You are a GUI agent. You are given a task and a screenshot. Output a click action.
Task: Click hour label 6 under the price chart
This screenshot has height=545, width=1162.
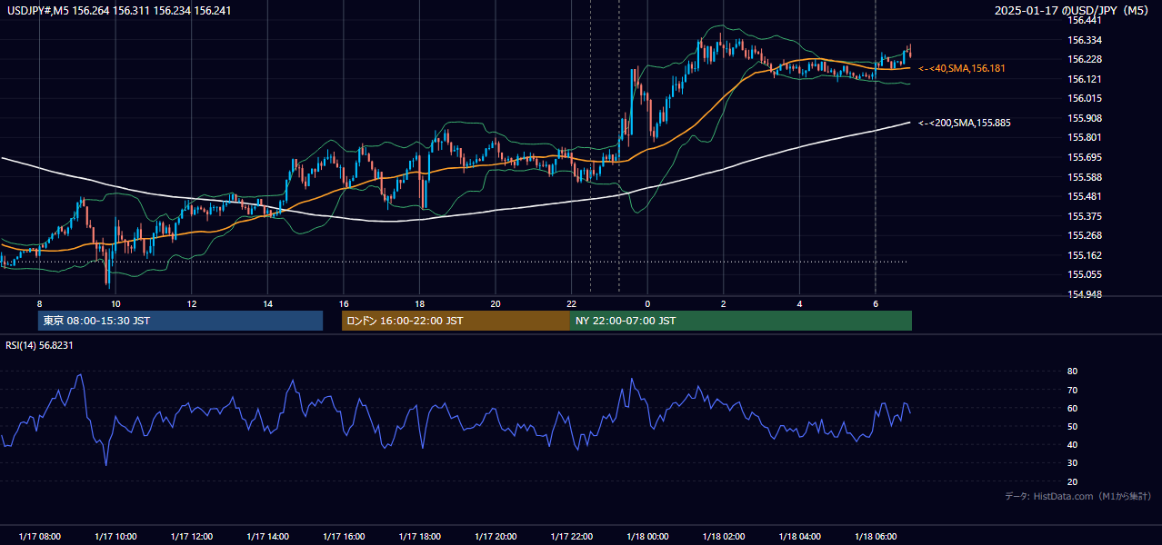pyautogui.click(x=875, y=303)
